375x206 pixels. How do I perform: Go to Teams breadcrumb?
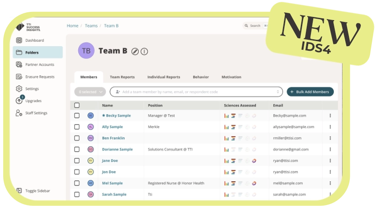pos(91,26)
